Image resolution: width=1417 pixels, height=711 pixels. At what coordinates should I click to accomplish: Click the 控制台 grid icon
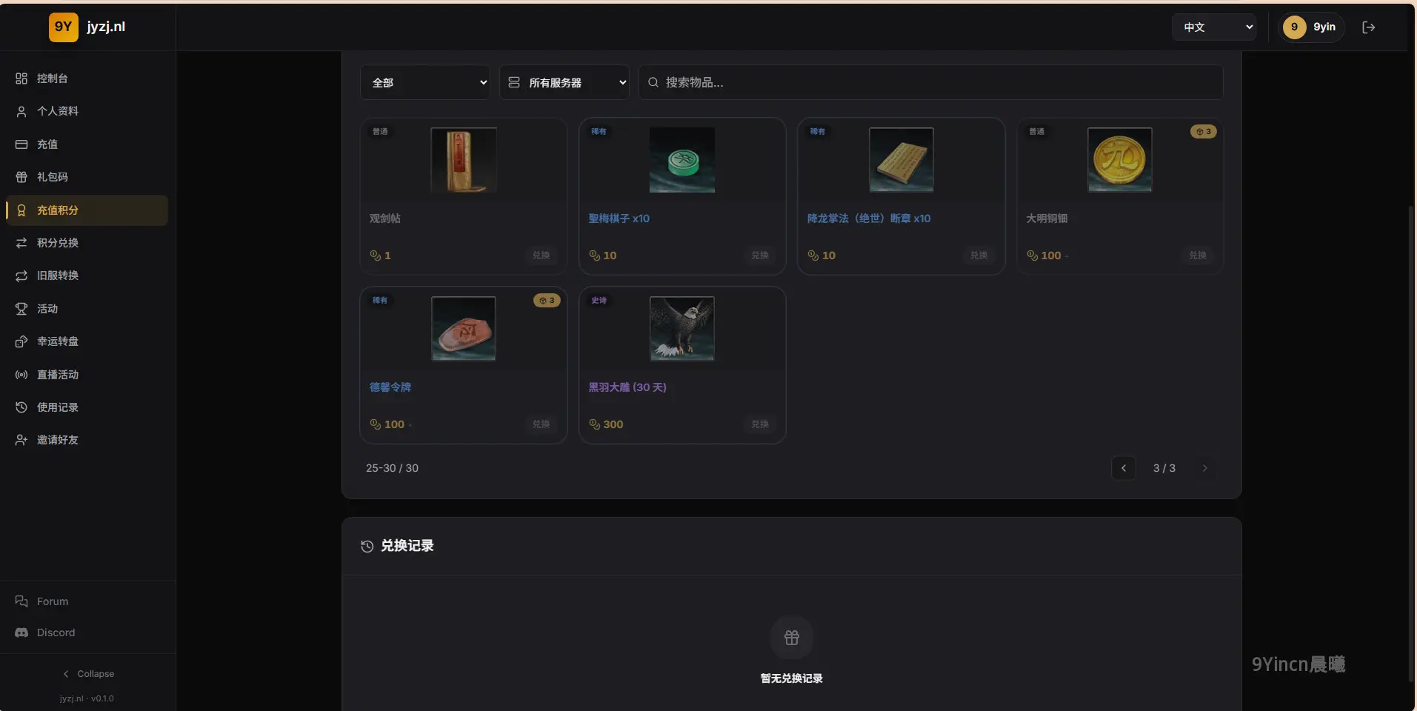pos(21,79)
